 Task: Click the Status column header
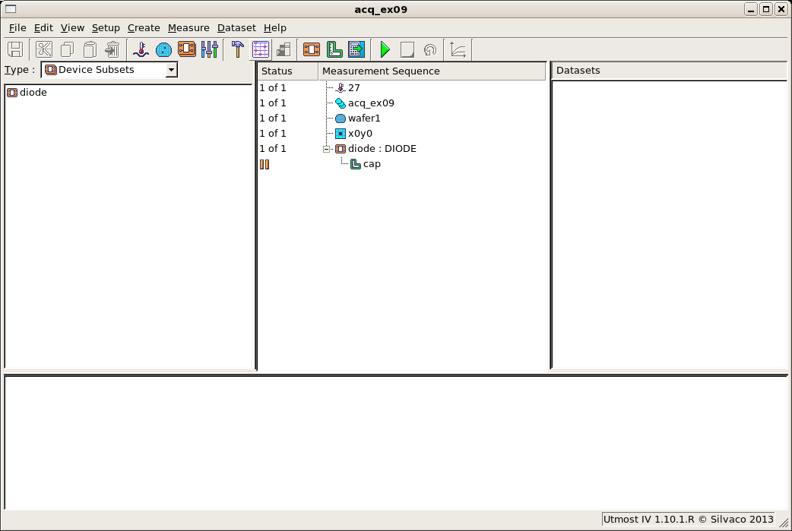(x=288, y=71)
